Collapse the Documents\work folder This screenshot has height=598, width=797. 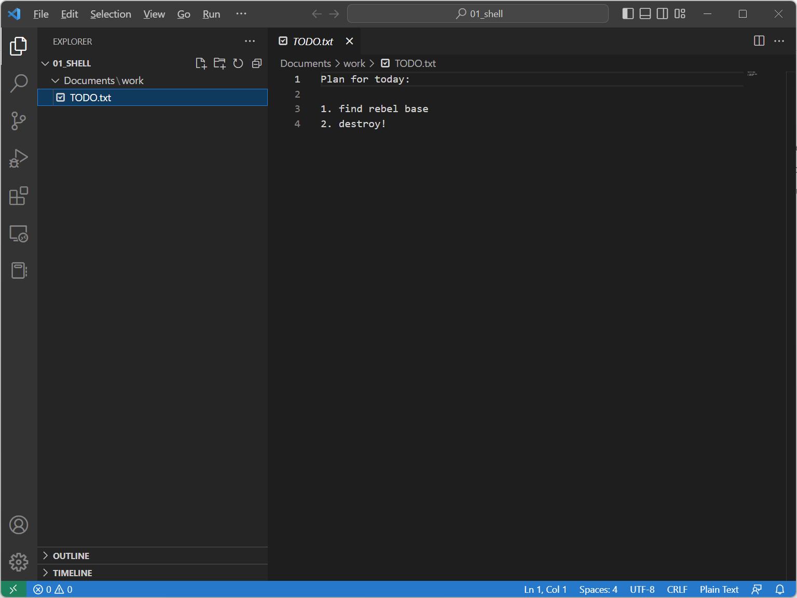(x=56, y=80)
